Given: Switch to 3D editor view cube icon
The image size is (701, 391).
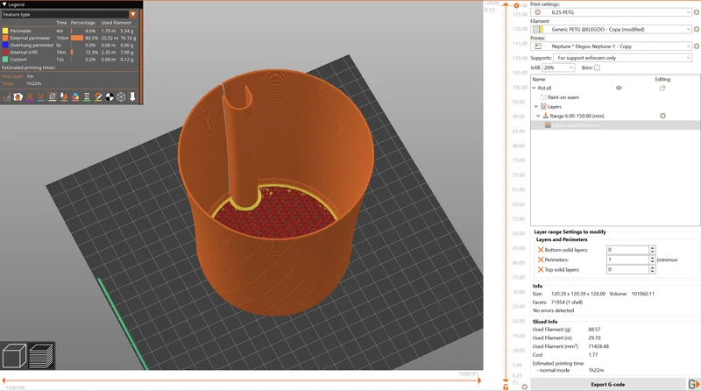Looking at the screenshot, I should 14,356.
